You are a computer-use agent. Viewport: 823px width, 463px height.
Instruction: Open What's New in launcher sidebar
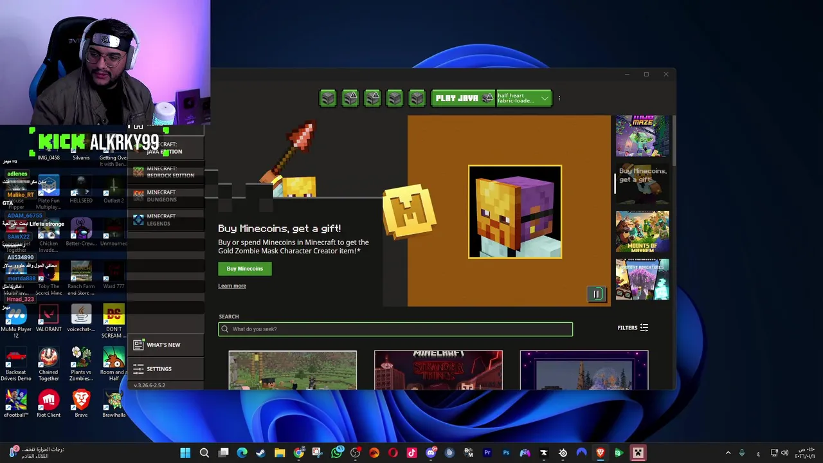point(166,345)
